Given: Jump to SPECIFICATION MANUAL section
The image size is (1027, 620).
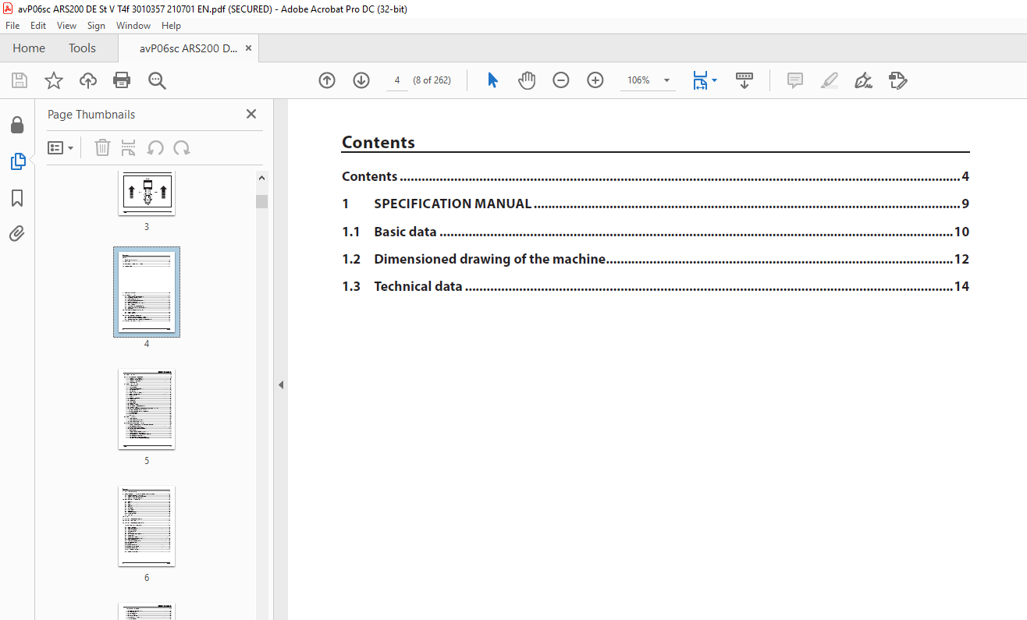Looking at the screenshot, I should [656, 204].
